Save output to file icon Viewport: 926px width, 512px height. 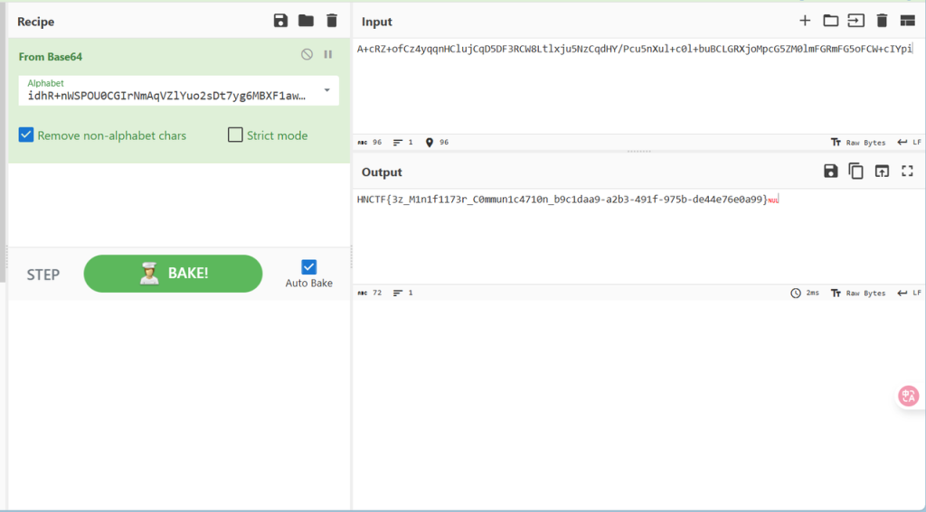tap(831, 171)
